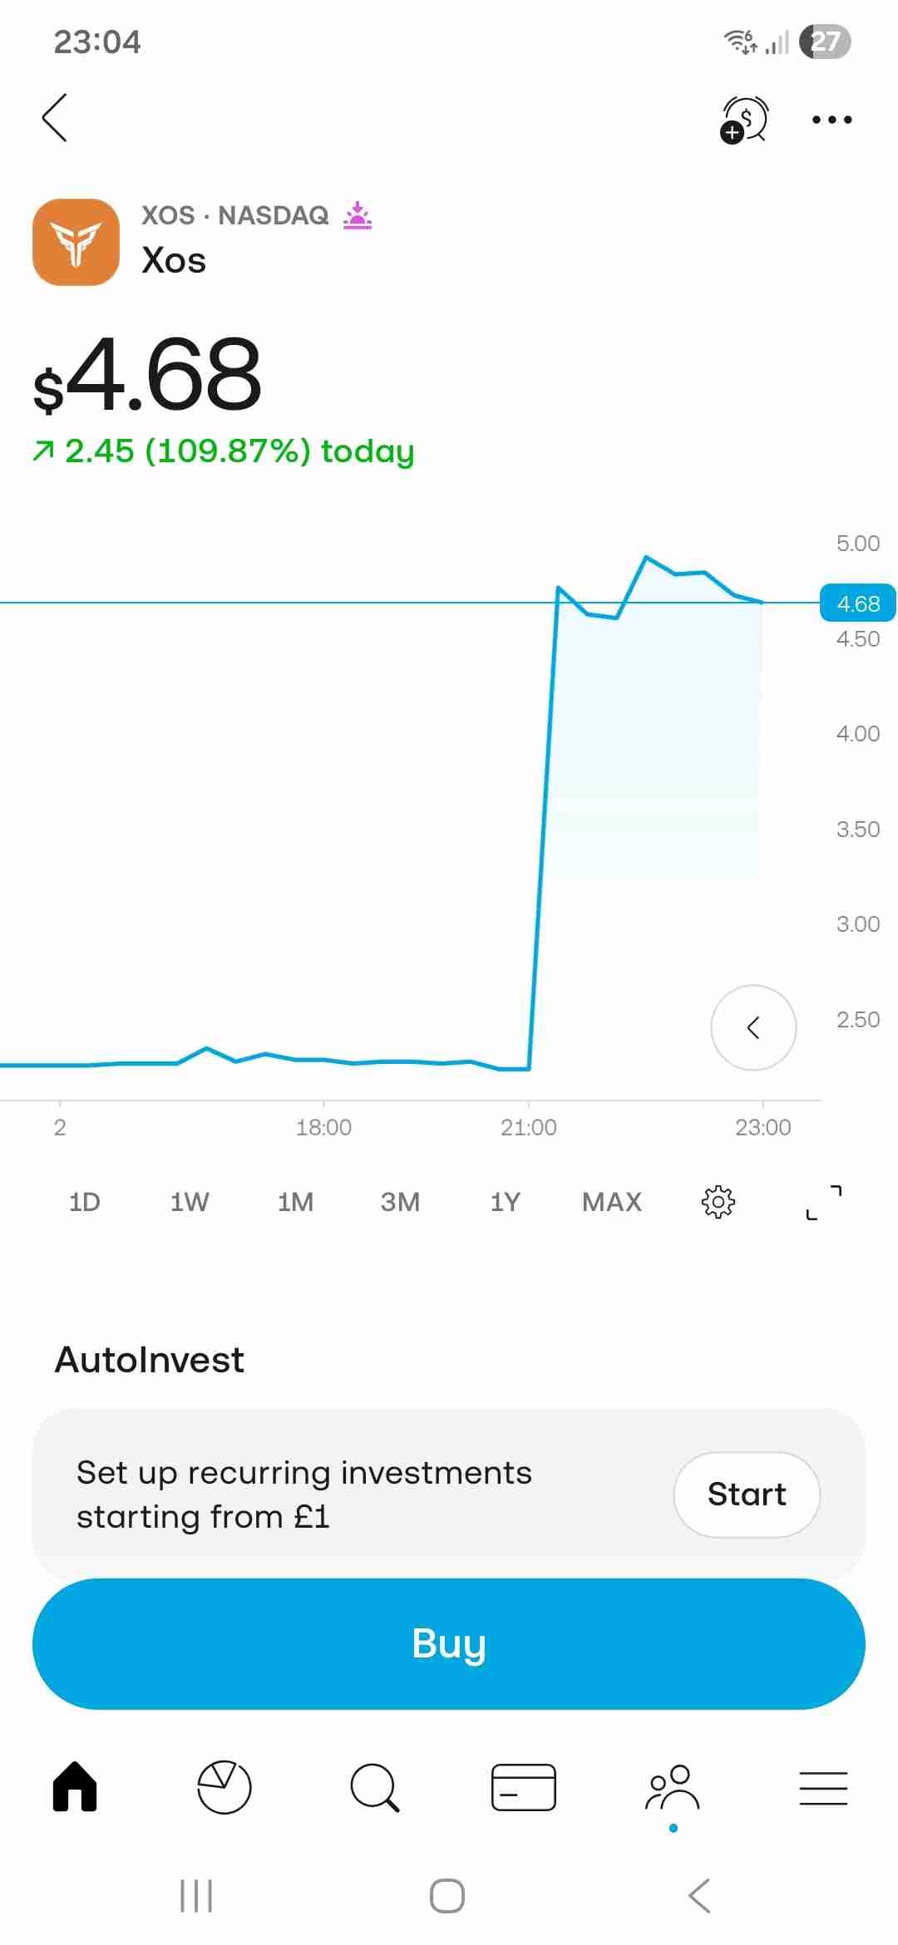Open the portfolio pie chart tab
Screen dimensions: 898x1945
click(x=224, y=1787)
